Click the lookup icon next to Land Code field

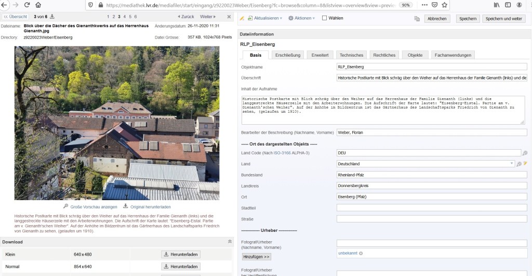pyautogui.click(x=525, y=153)
